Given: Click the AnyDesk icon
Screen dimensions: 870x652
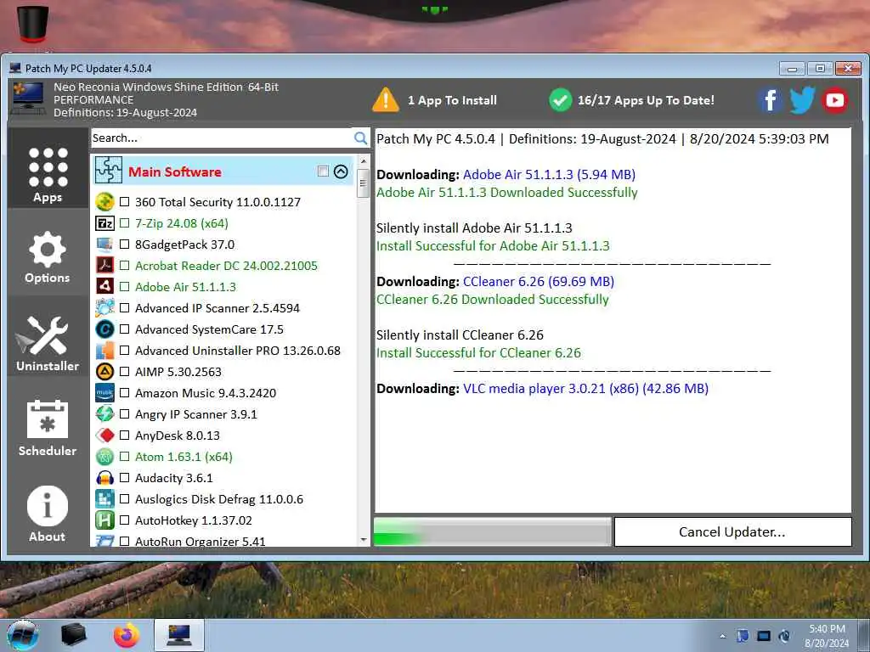Looking at the screenshot, I should [105, 436].
